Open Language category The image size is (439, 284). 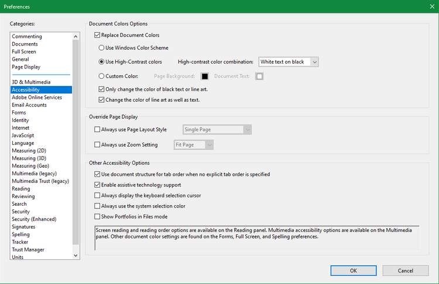[23, 143]
